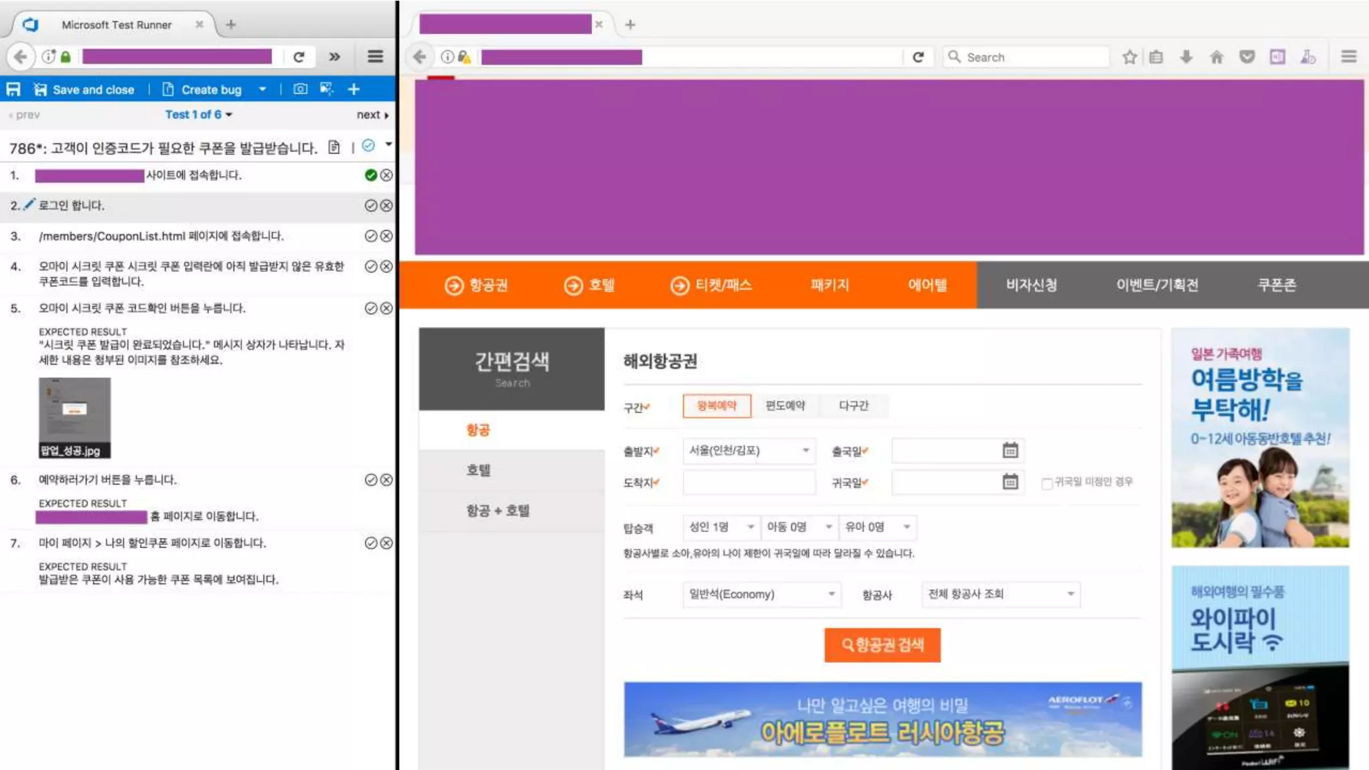Click the downloads arrow icon

click(x=1186, y=57)
